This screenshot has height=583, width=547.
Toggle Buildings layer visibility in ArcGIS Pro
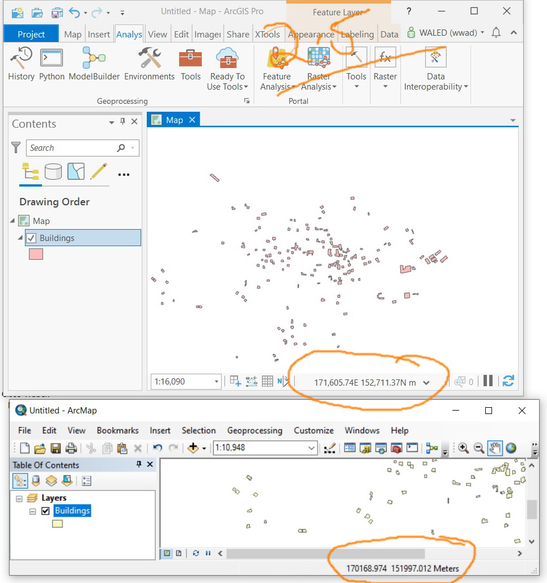[x=31, y=238]
